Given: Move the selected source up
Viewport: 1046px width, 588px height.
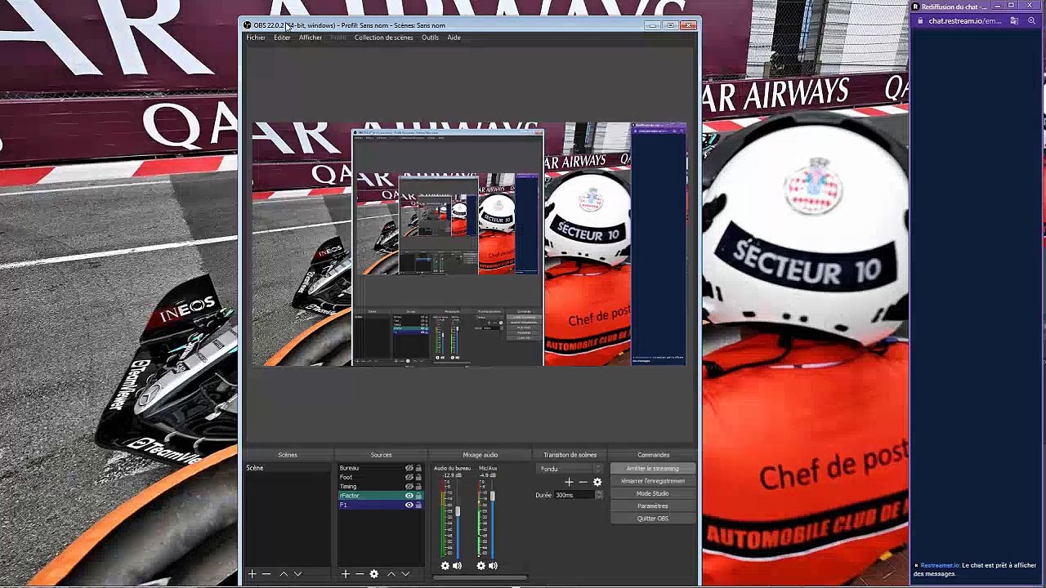Looking at the screenshot, I should pos(391,574).
